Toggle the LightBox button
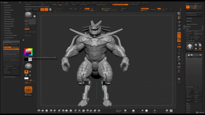This screenshot has height=115, width=205. (x=36, y=9)
